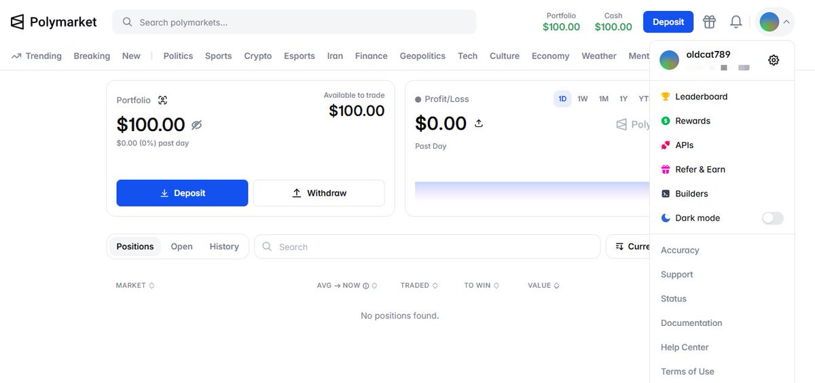
Task: Click the Rewards dollar icon
Action: click(x=666, y=121)
